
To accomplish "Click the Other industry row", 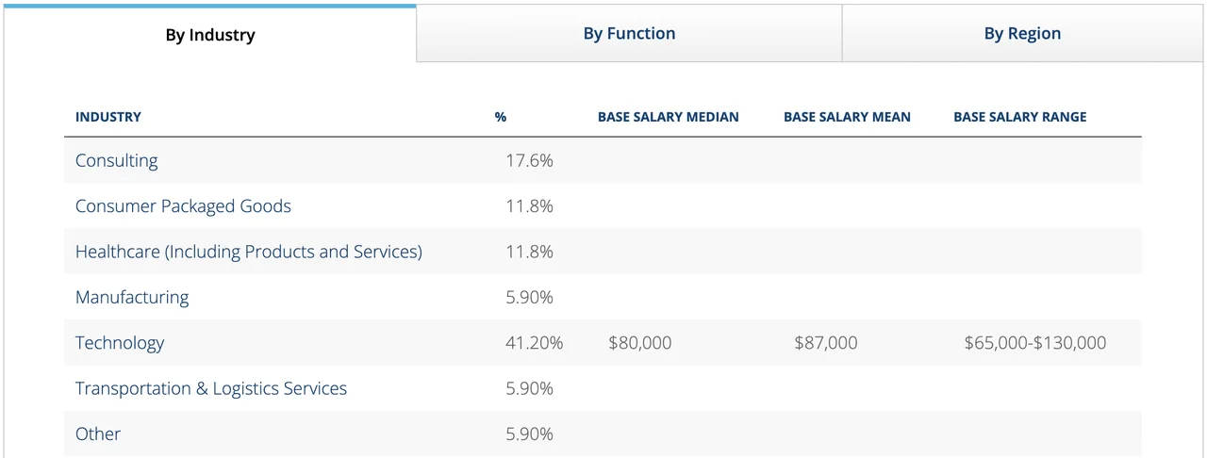I will [x=98, y=434].
